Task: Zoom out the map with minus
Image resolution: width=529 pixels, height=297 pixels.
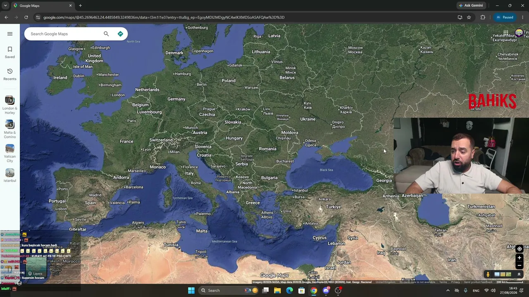Action: tap(519, 266)
